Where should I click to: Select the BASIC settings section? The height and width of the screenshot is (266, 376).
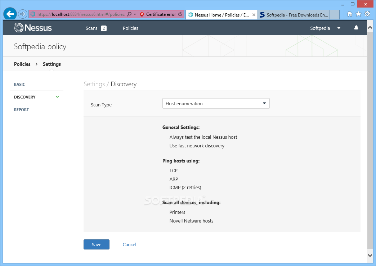20,84
